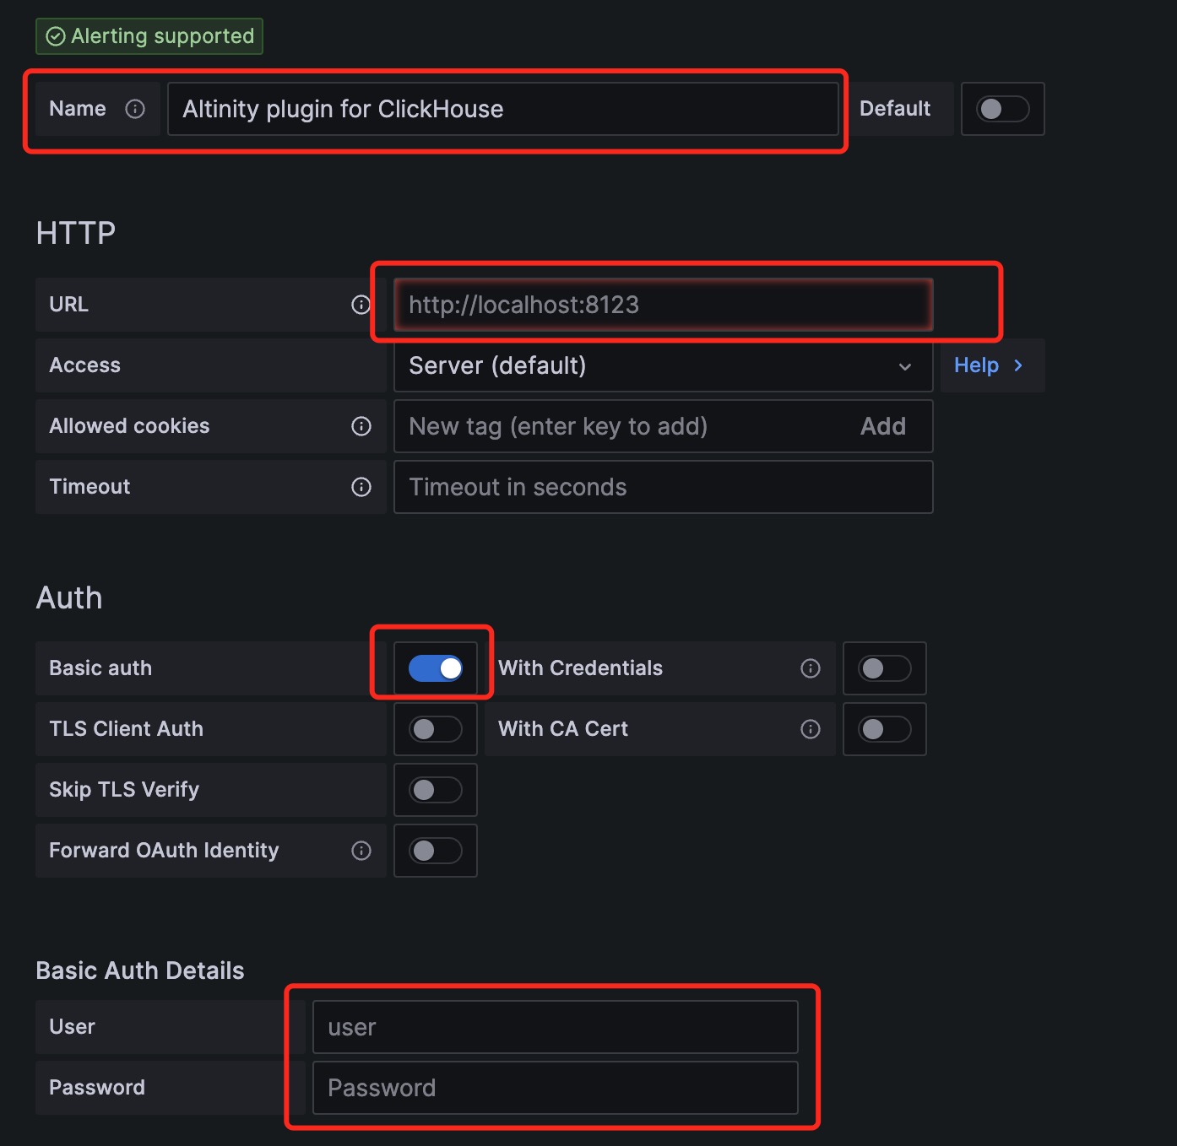Click the Alerting supported badge text
The image size is (1177, 1146).
pos(162,36)
